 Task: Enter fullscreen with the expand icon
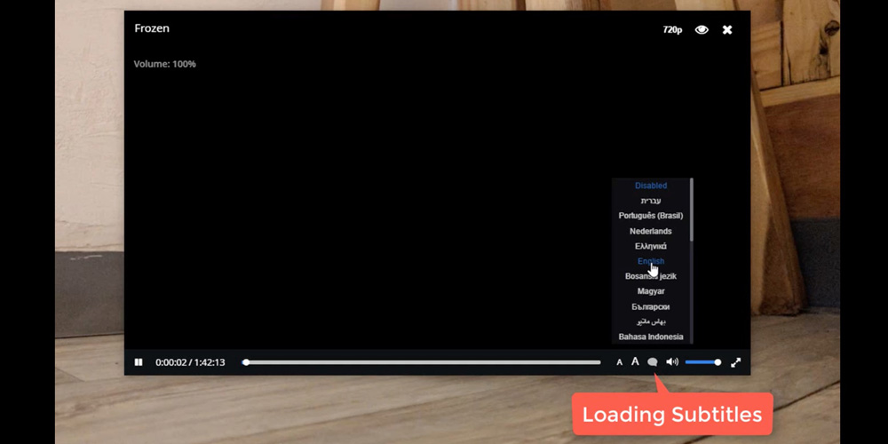pyautogui.click(x=735, y=362)
